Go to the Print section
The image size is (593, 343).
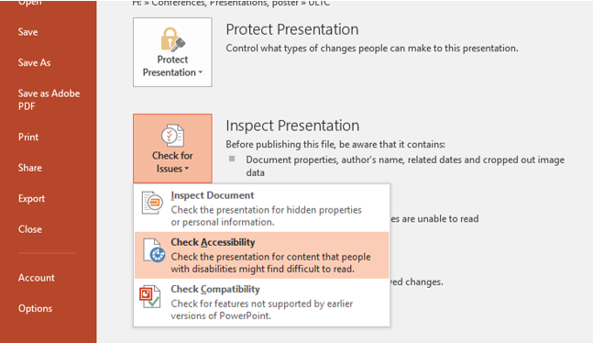[28, 137]
